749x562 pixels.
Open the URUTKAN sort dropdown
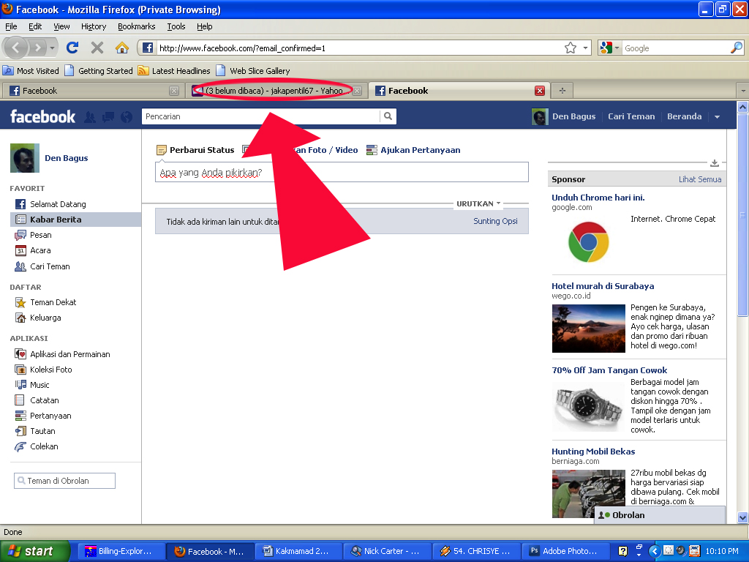[478, 203]
